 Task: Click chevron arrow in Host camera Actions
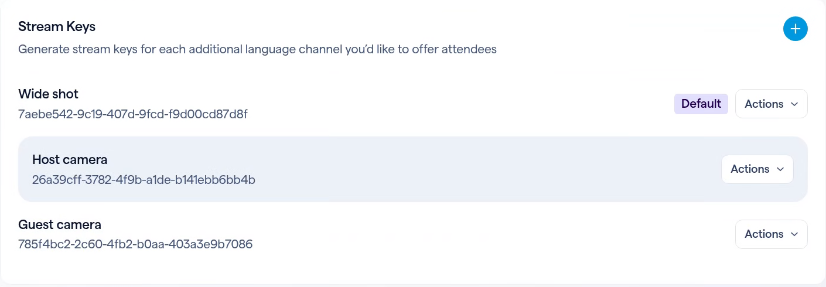[x=780, y=169]
